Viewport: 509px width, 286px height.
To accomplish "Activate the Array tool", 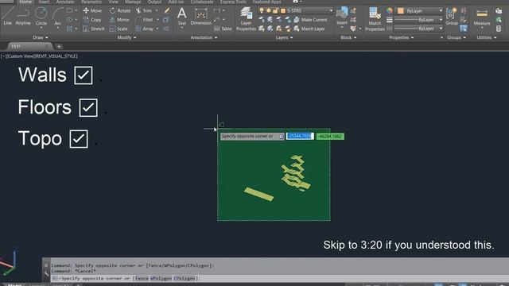I will tap(145, 29).
